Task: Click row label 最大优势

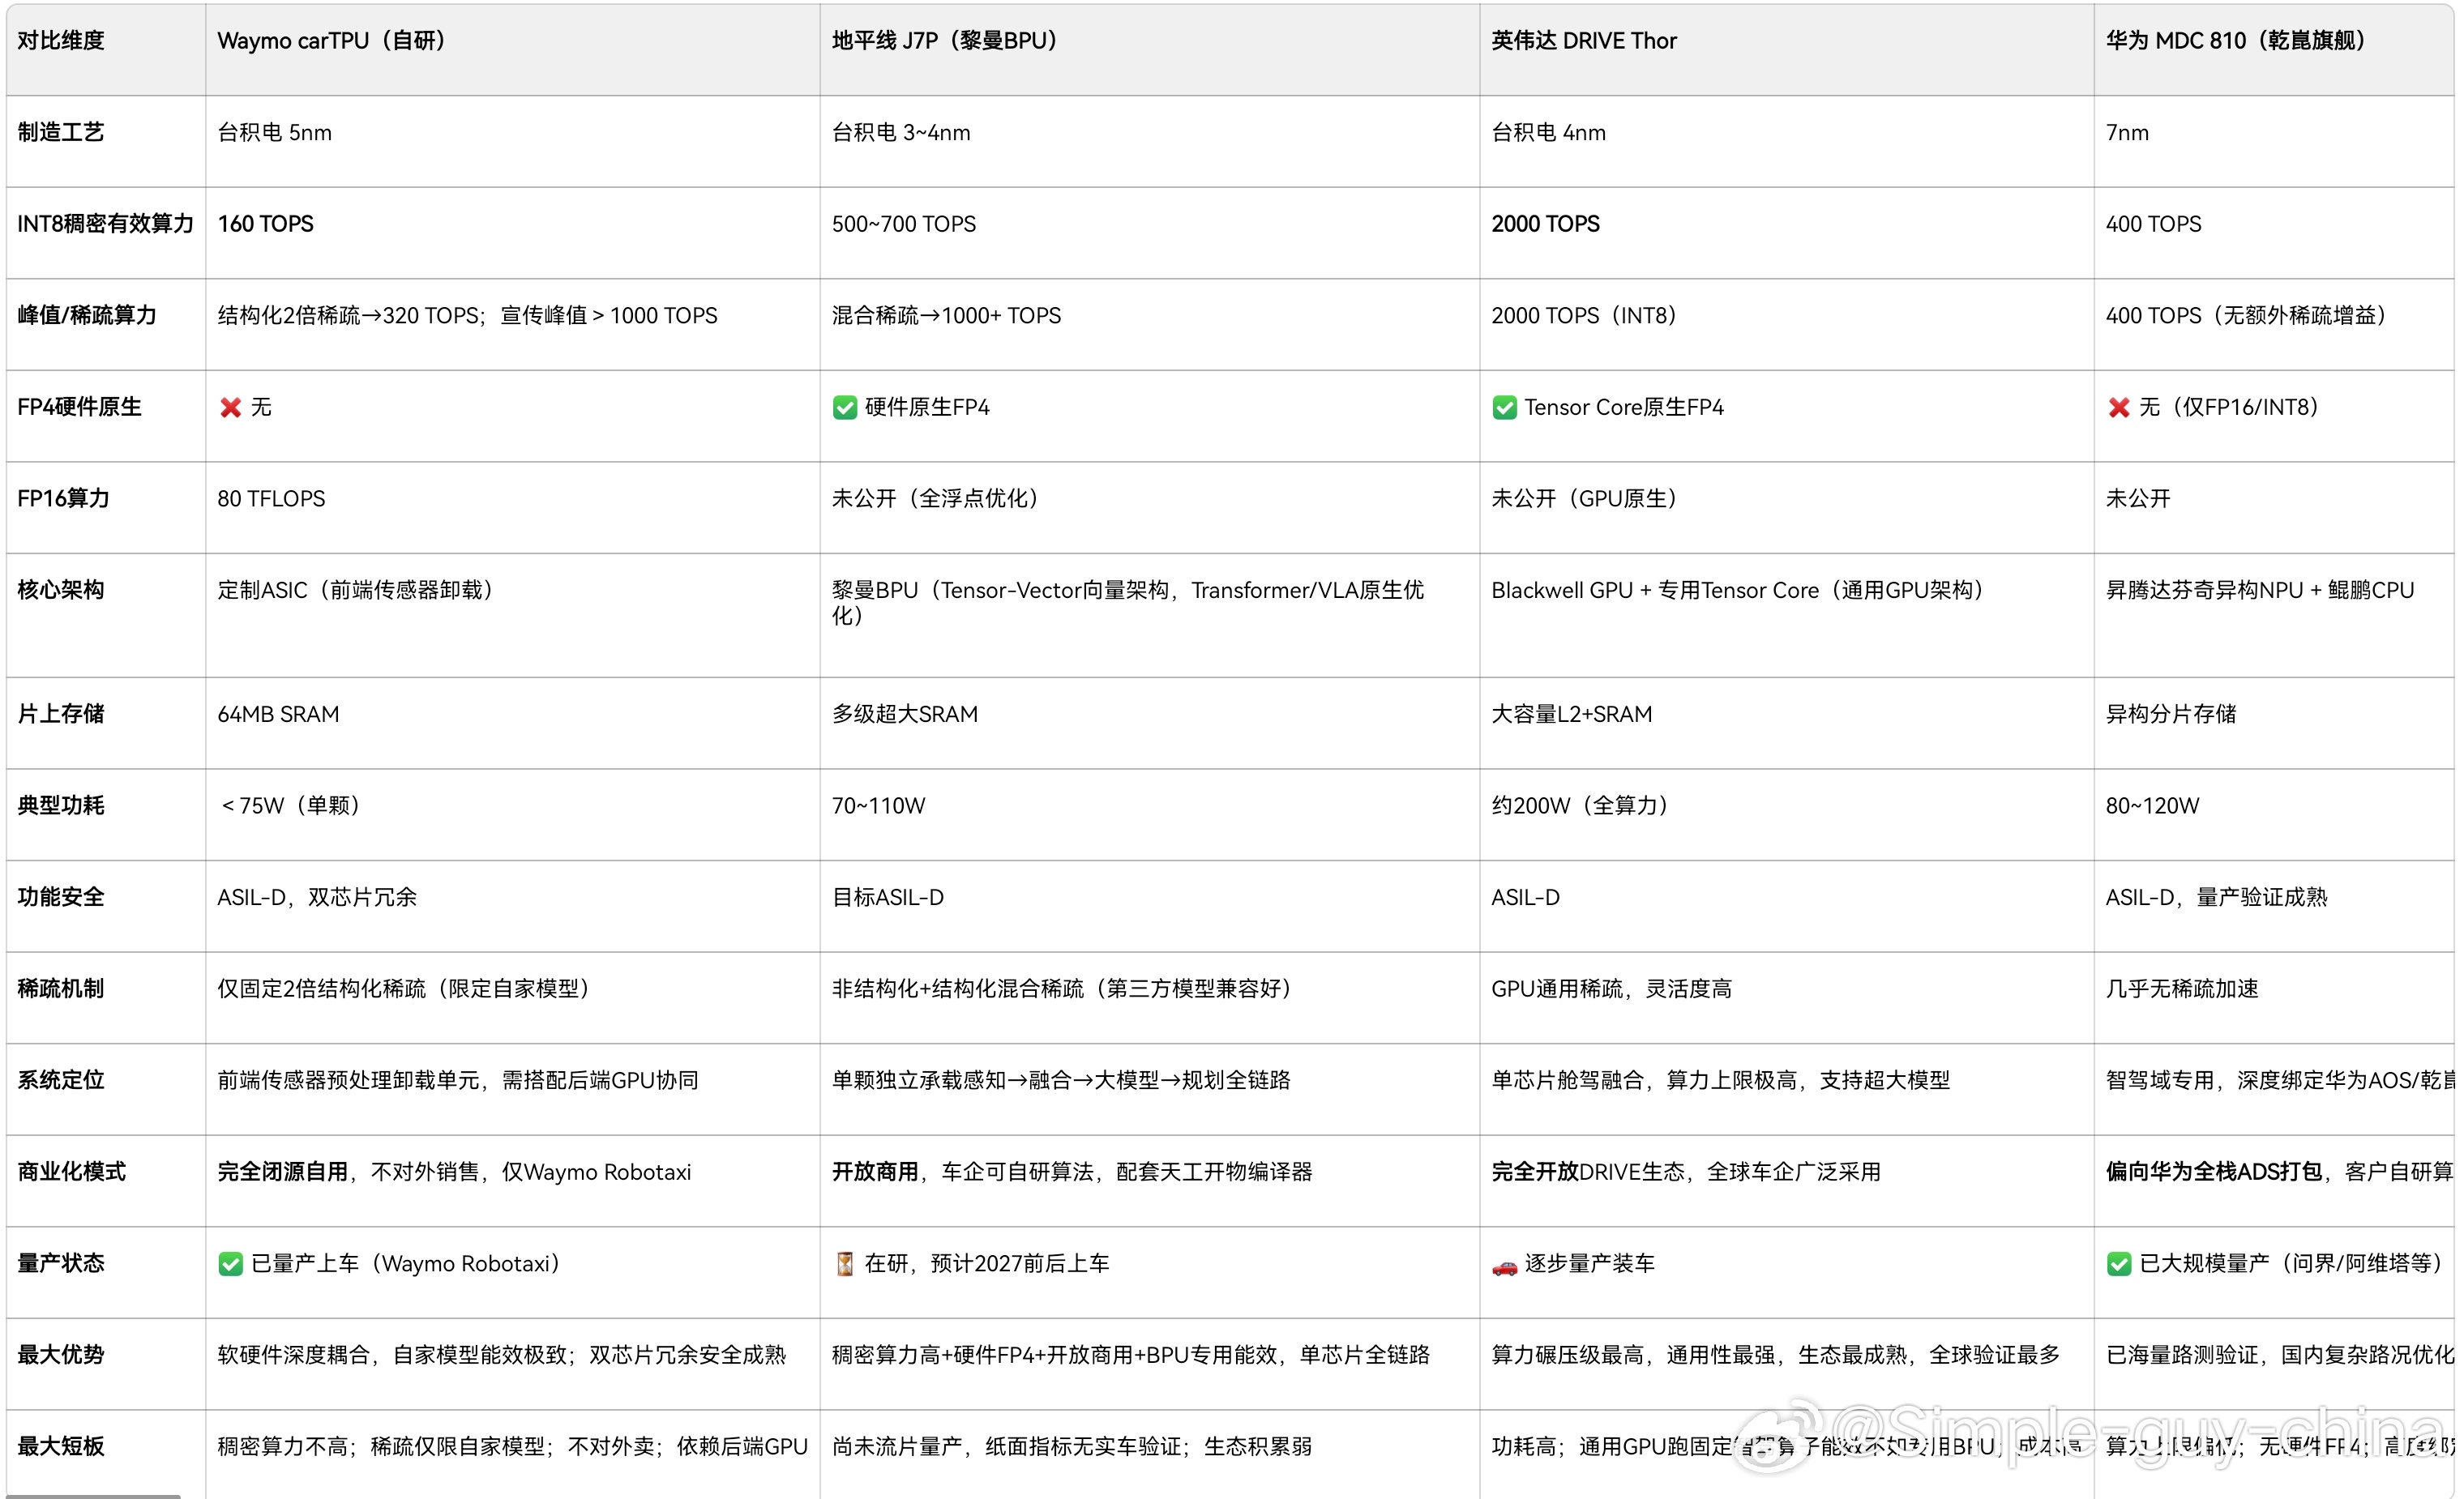Action: pyautogui.click(x=61, y=1355)
